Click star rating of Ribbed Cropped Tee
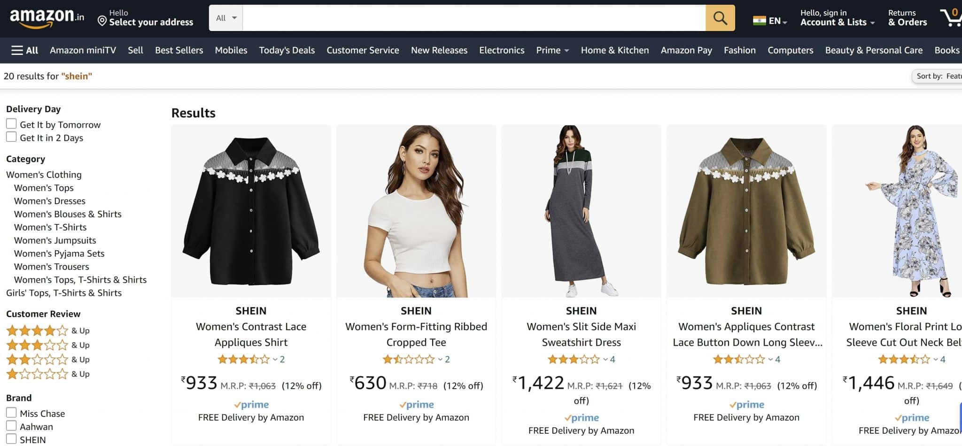The height and width of the screenshot is (446, 962). tap(409, 360)
